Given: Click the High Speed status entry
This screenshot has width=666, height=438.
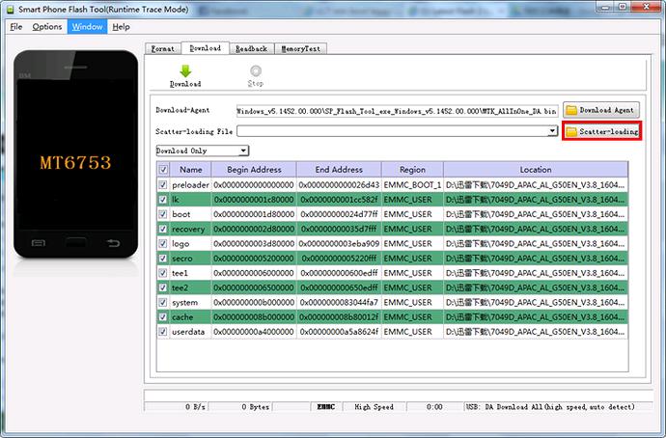Looking at the screenshot, I should click(374, 406).
